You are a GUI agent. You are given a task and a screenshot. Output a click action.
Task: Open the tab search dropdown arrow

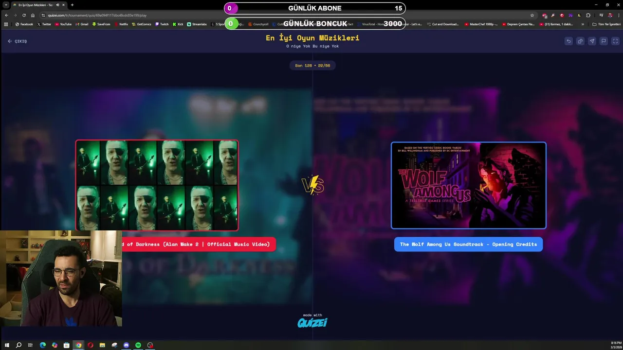point(5,5)
